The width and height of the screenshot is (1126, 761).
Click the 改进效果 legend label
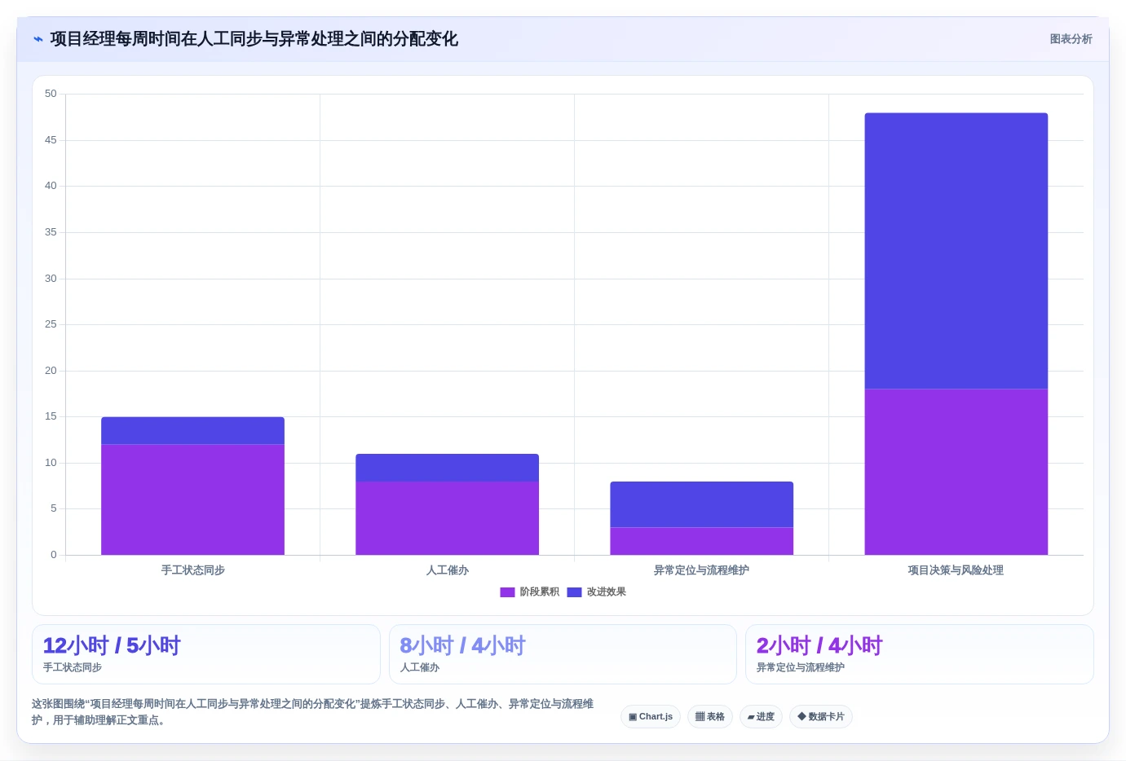607,592
